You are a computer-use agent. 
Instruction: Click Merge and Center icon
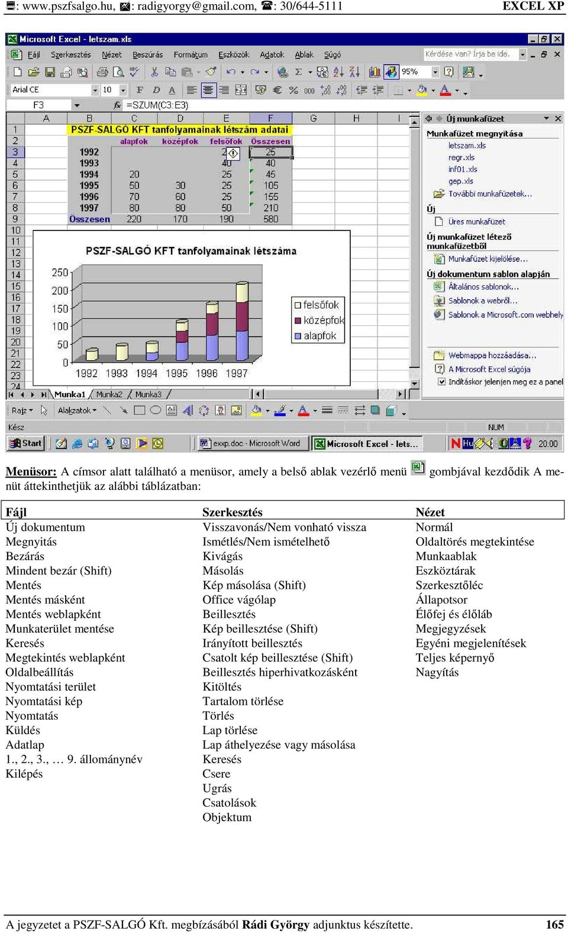pyautogui.click(x=241, y=90)
